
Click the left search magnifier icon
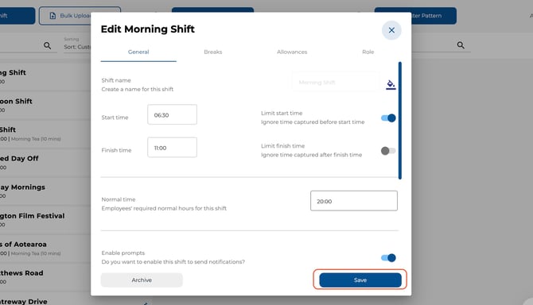click(x=47, y=45)
